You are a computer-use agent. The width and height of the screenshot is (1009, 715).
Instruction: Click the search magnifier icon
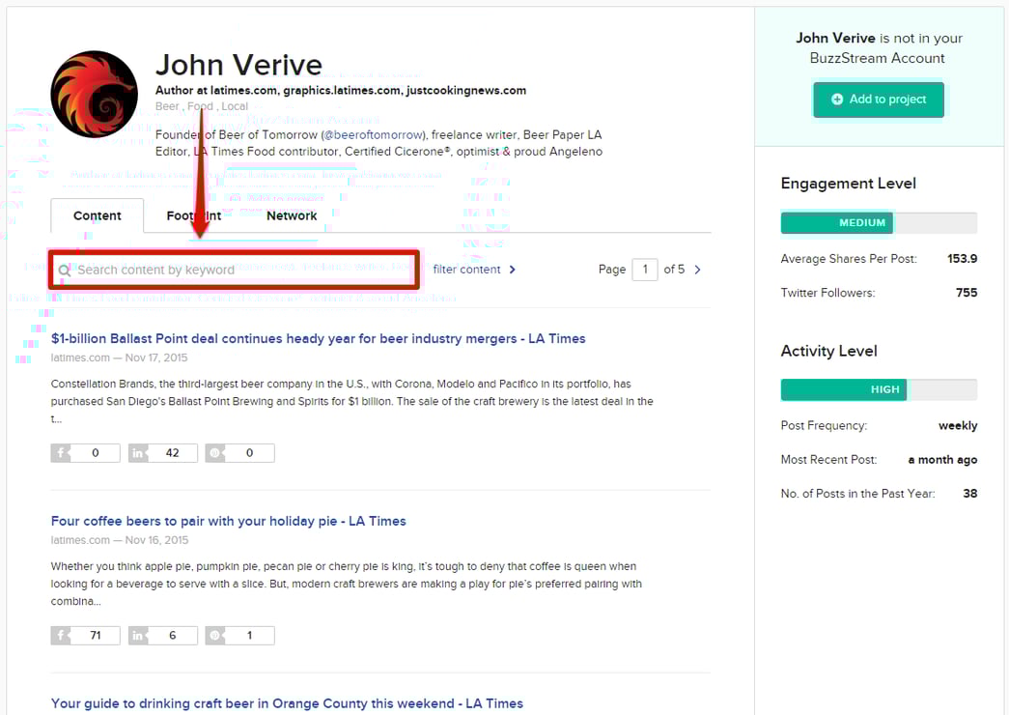click(65, 271)
